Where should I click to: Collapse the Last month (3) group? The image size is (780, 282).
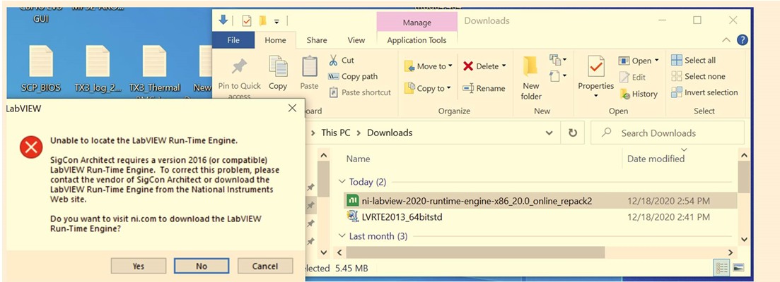[342, 236]
